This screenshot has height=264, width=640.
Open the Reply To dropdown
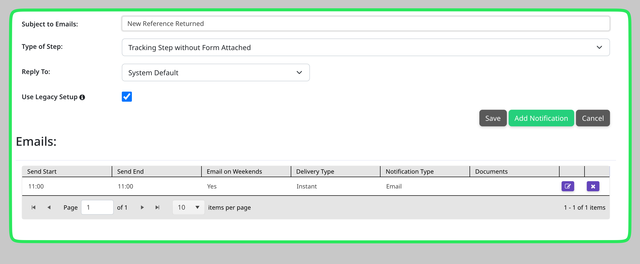click(216, 72)
